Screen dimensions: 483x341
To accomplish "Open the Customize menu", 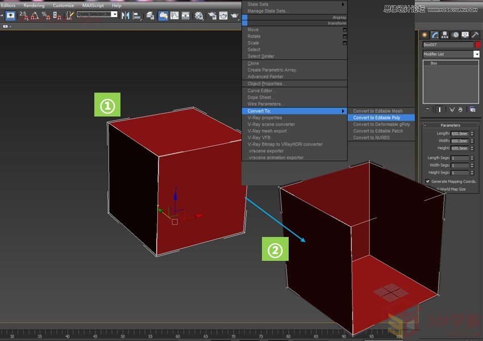I will pos(63,6).
